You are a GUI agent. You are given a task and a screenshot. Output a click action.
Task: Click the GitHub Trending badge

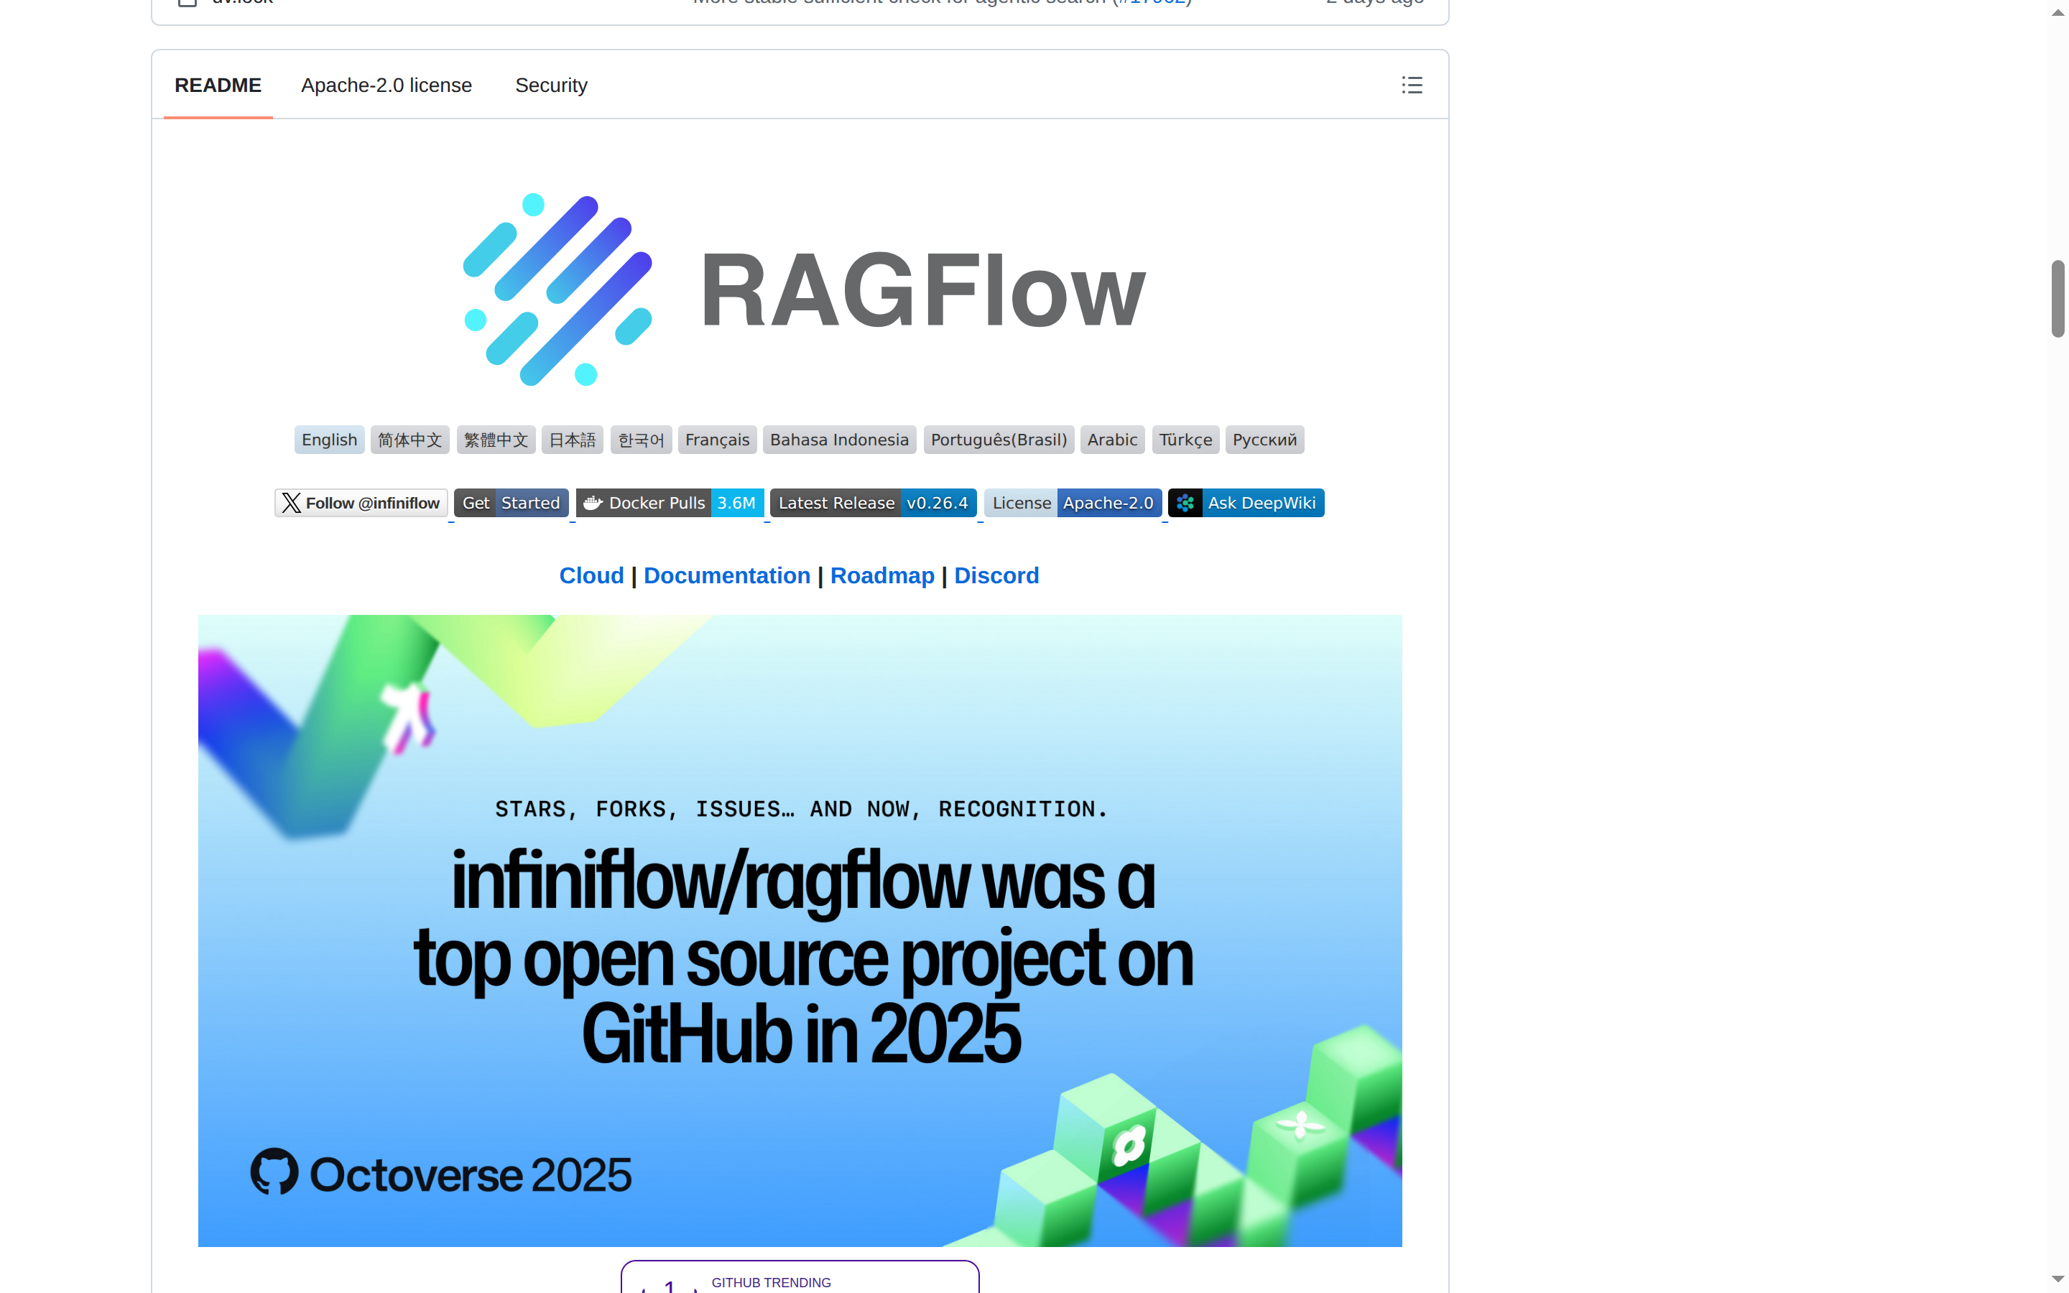pos(800,1276)
